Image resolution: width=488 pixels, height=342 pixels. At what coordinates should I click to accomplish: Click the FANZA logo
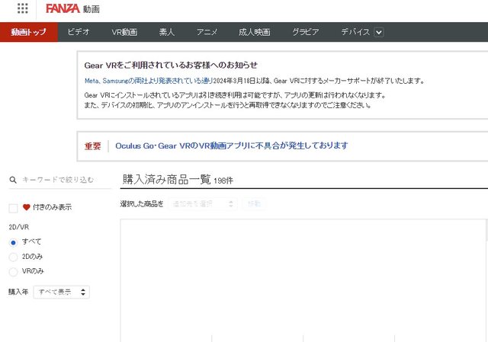coord(62,9)
